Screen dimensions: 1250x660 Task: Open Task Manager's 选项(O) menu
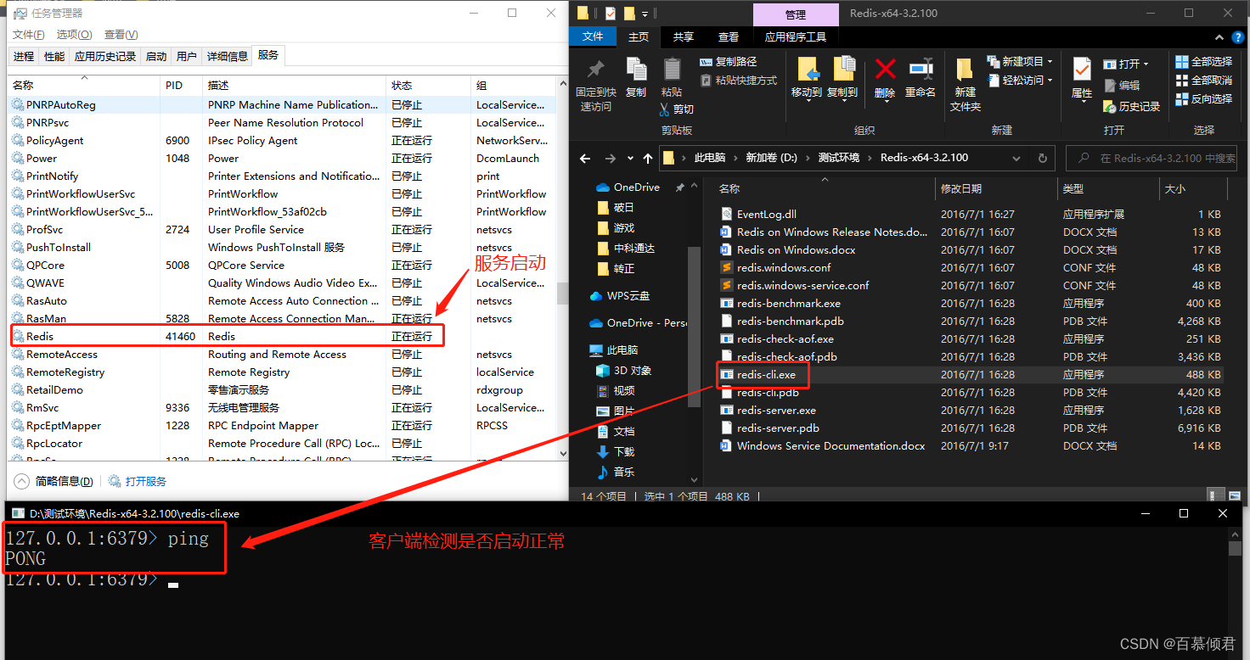point(74,35)
